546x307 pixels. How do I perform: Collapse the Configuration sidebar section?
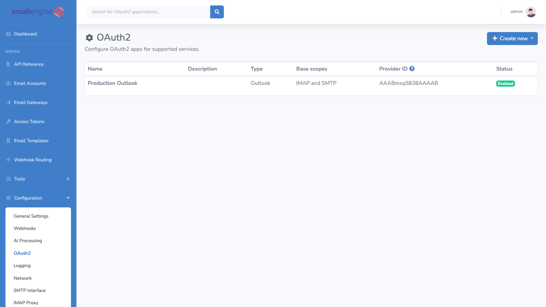[x=28, y=198]
